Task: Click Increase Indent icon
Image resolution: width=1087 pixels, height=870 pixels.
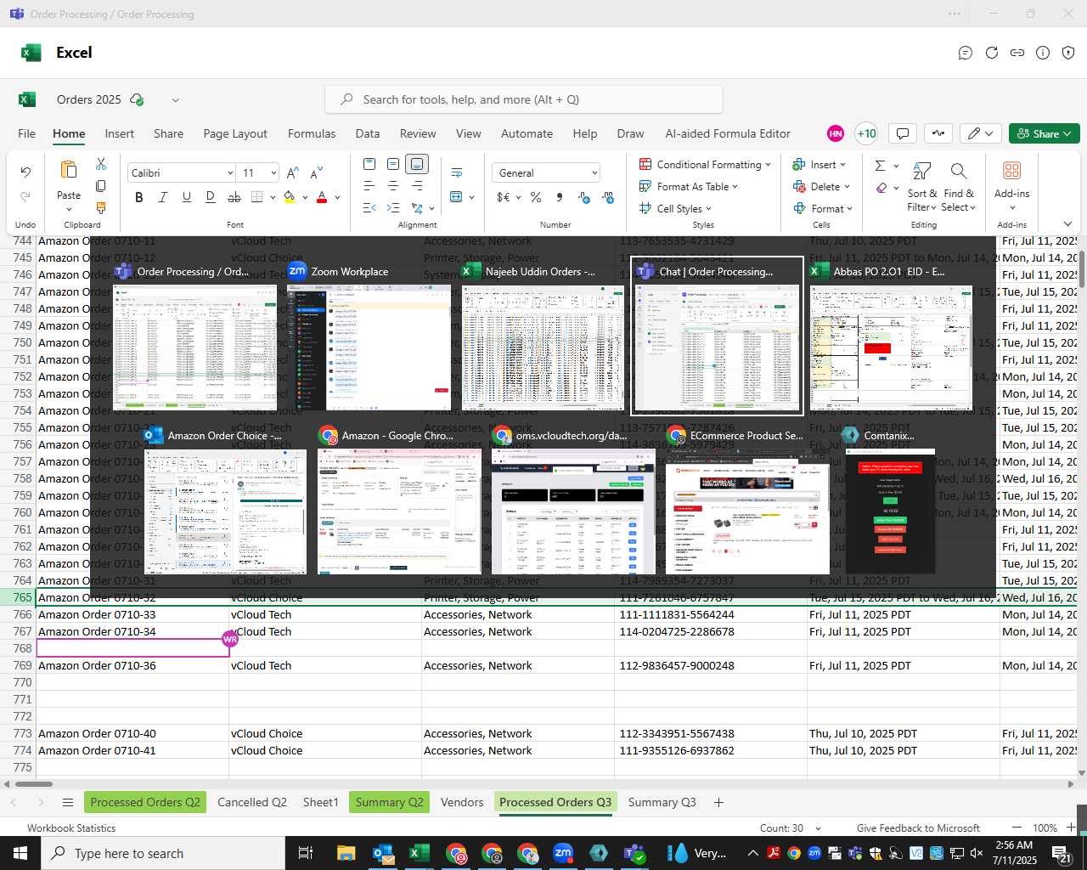Action: (x=393, y=207)
